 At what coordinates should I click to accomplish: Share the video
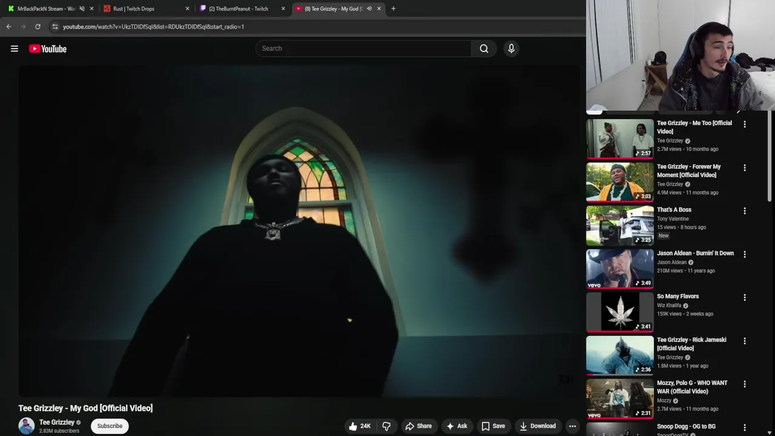pyautogui.click(x=418, y=426)
